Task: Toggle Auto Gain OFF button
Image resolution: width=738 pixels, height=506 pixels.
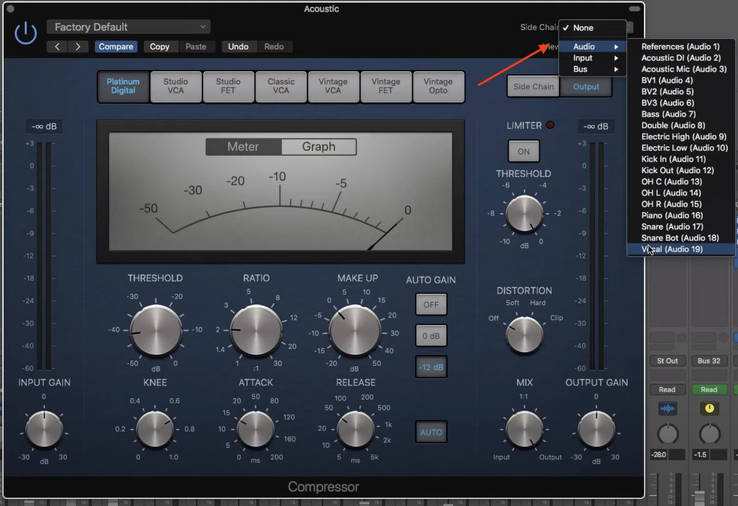Action: [431, 305]
